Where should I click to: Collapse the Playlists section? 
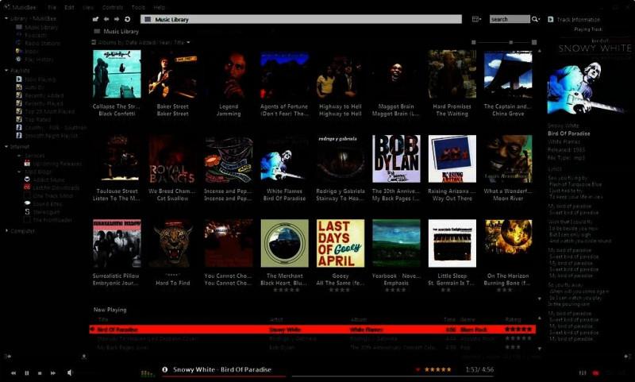click(x=6, y=71)
